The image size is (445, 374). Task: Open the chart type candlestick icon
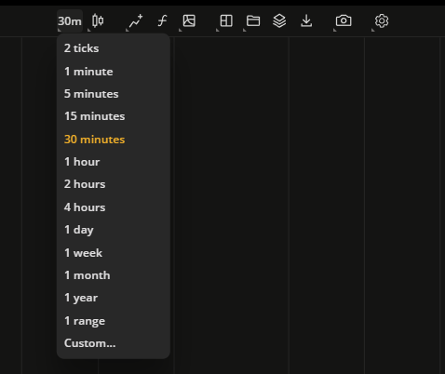(x=98, y=20)
